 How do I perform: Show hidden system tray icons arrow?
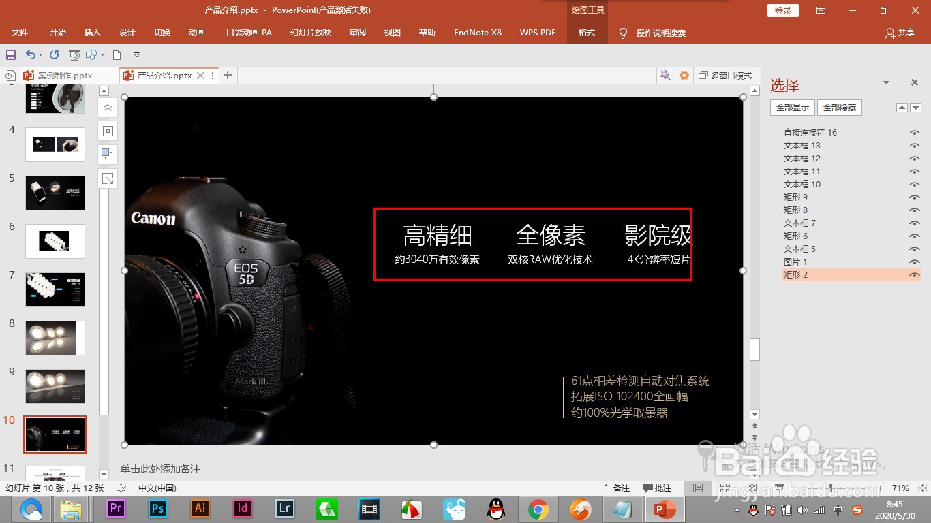click(737, 510)
